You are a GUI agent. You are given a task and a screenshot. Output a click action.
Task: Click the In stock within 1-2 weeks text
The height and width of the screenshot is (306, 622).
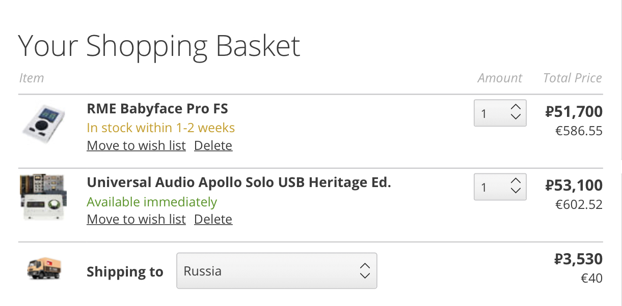[x=161, y=127]
